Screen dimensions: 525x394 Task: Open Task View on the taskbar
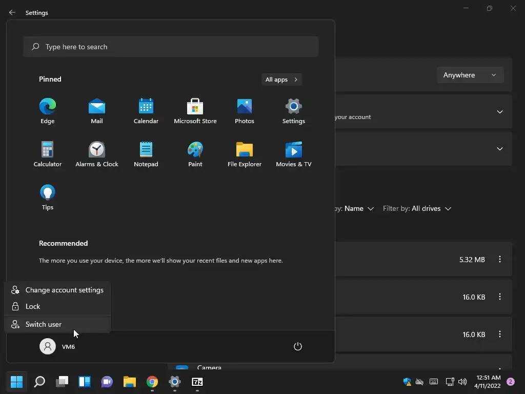coord(62,382)
